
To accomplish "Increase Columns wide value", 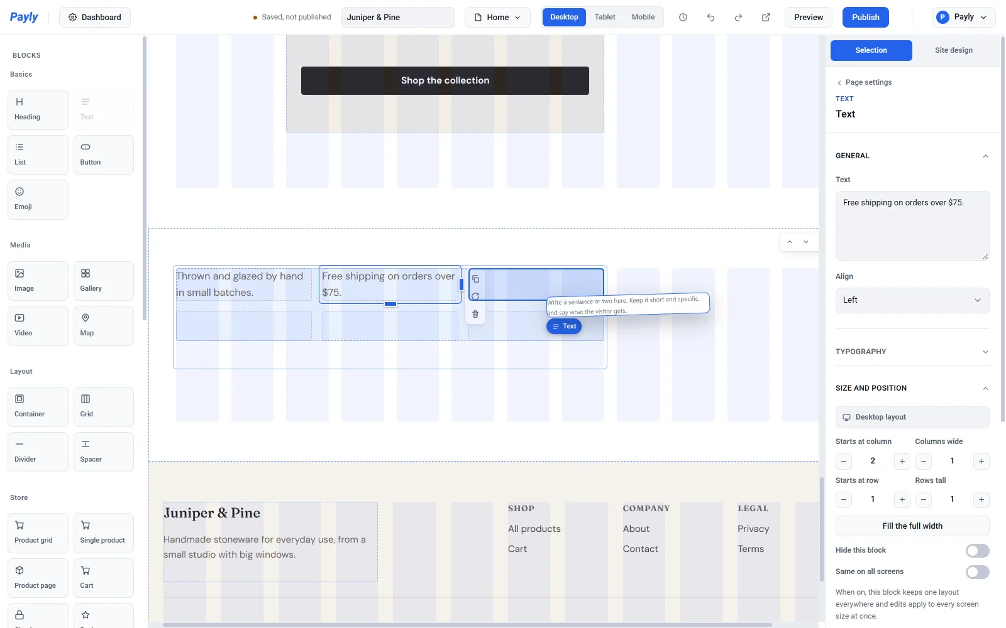I will [x=981, y=462].
